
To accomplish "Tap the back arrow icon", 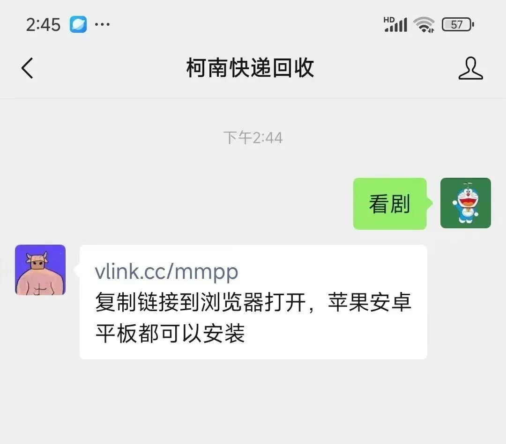I will pos(28,68).
